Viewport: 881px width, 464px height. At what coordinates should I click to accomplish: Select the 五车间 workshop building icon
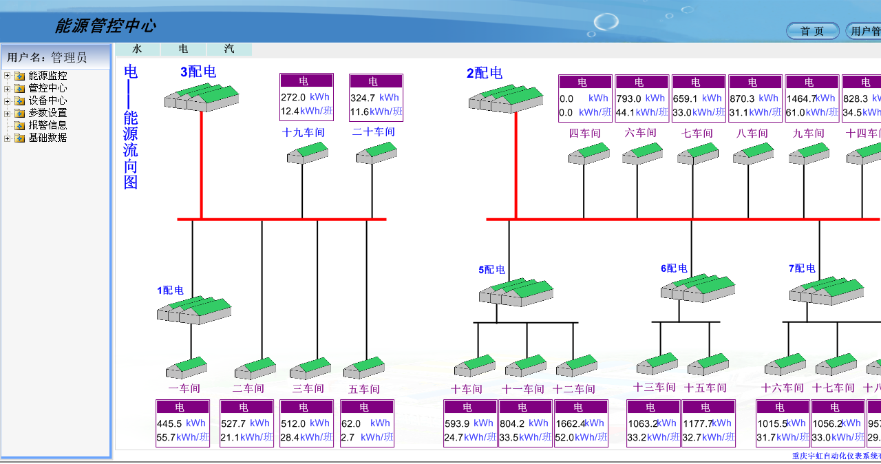364,368
